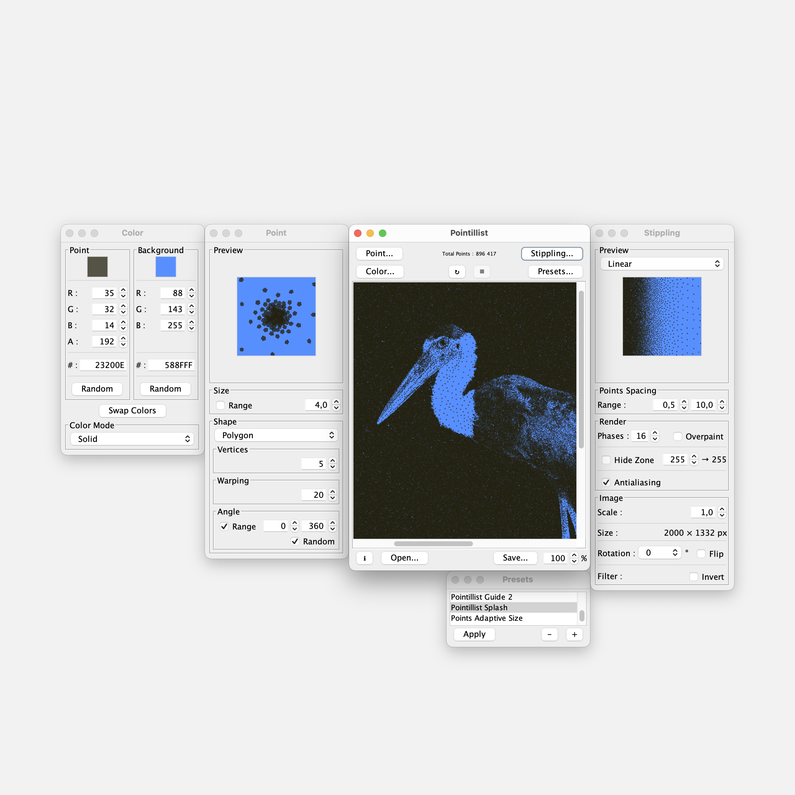Open the info button at bottom left

point(365,558)
